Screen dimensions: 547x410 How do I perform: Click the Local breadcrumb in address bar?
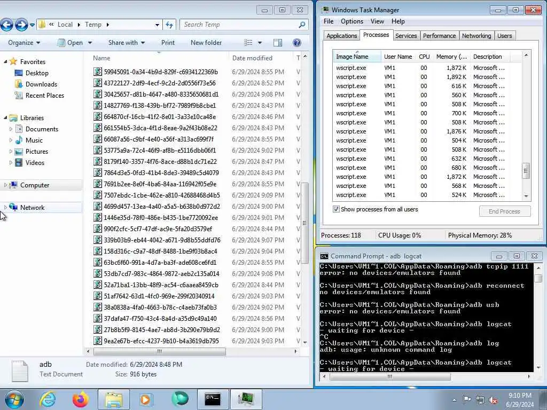[65, 25]
